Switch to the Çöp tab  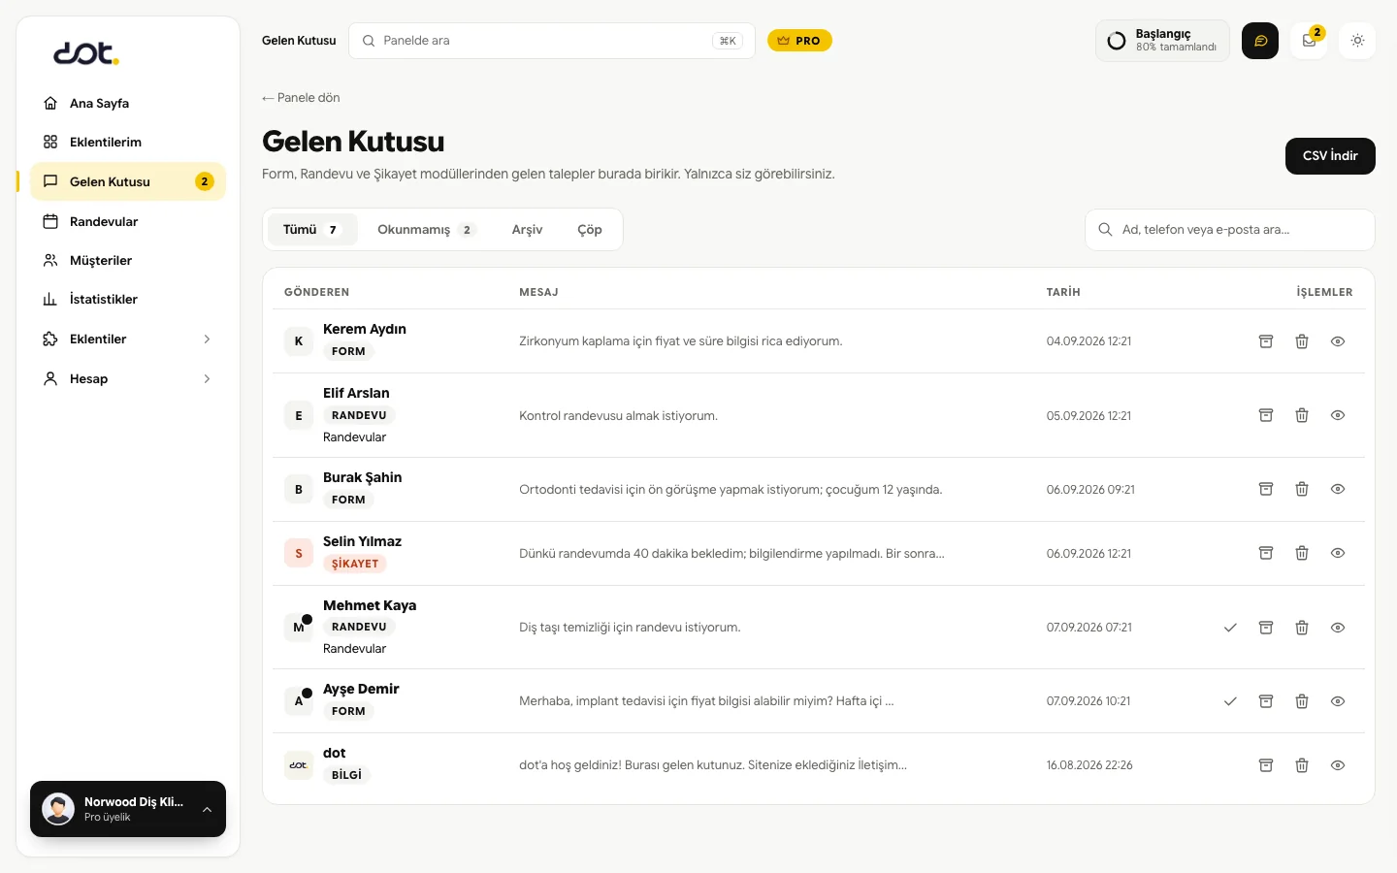tap(590, 230)
